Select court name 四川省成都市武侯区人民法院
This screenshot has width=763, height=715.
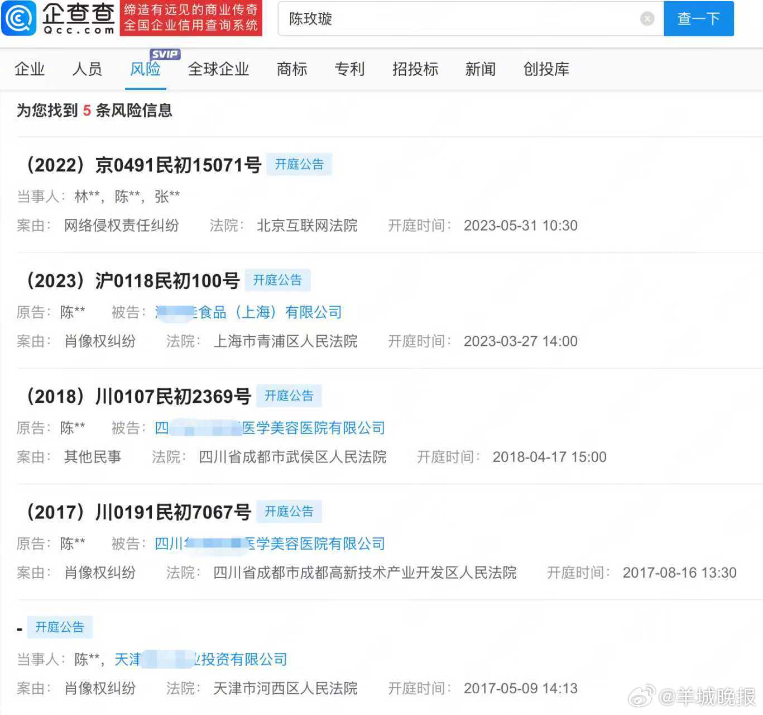tap(292, 457)
